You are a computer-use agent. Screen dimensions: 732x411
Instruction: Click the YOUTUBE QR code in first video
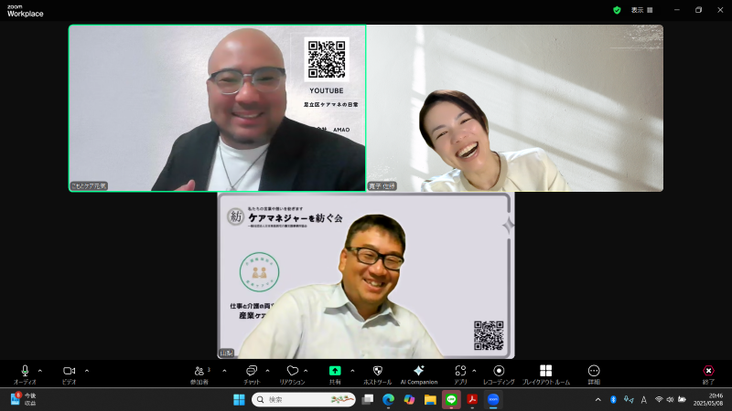[327, 59]
